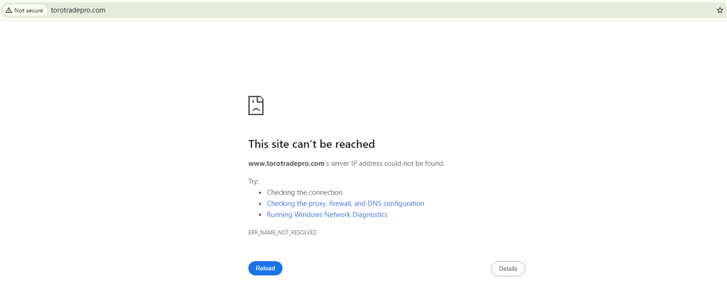Screen dimensions: 727x292
Task: Click the "Not secure" label in address bar
Action: tap(29, 10)
